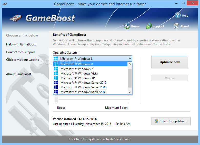This screenshot has height=145, width=200.
Task: Click the 'Operating System :' label
Action: coord(66,53)
